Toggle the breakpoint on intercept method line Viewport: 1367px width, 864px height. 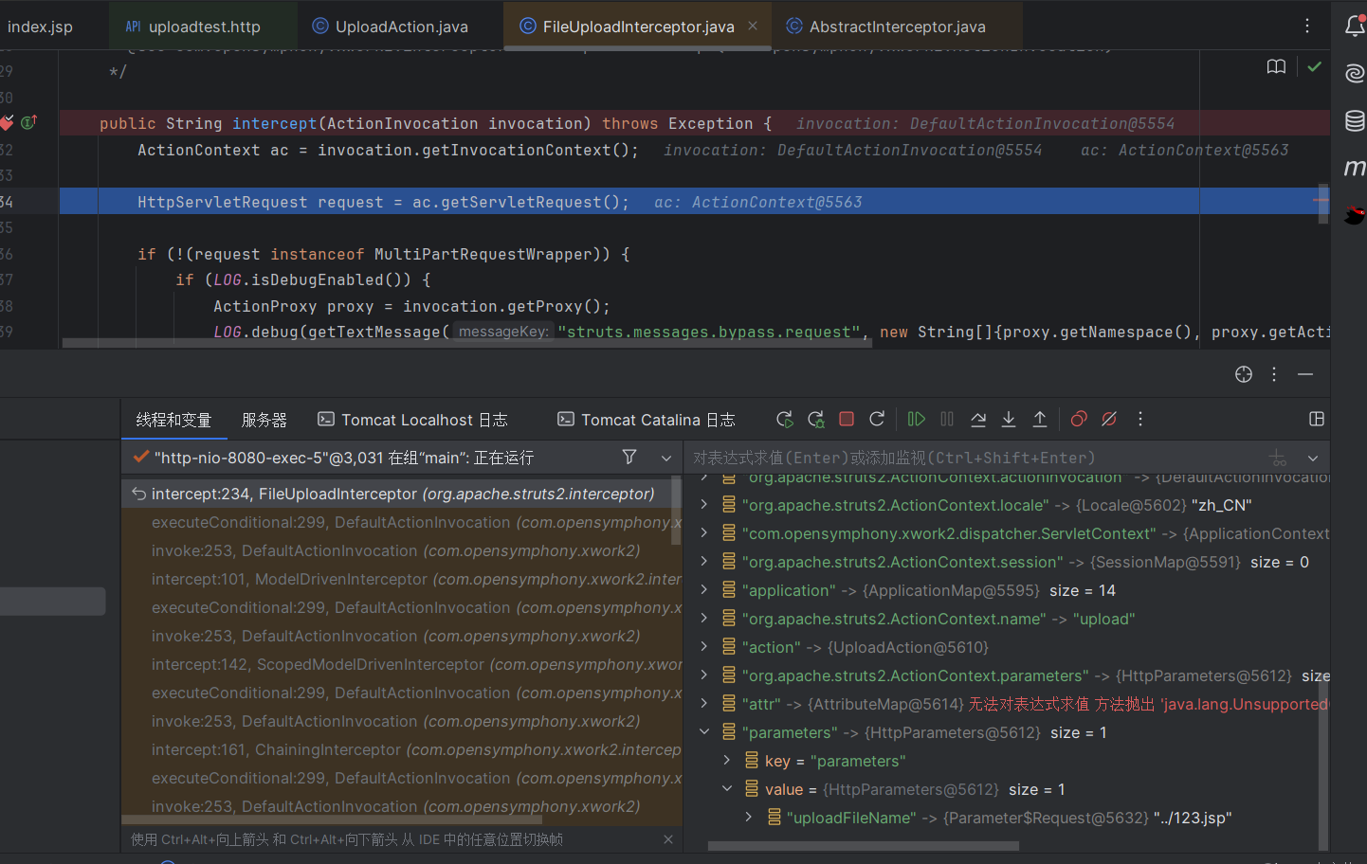[x=7, y=122]
